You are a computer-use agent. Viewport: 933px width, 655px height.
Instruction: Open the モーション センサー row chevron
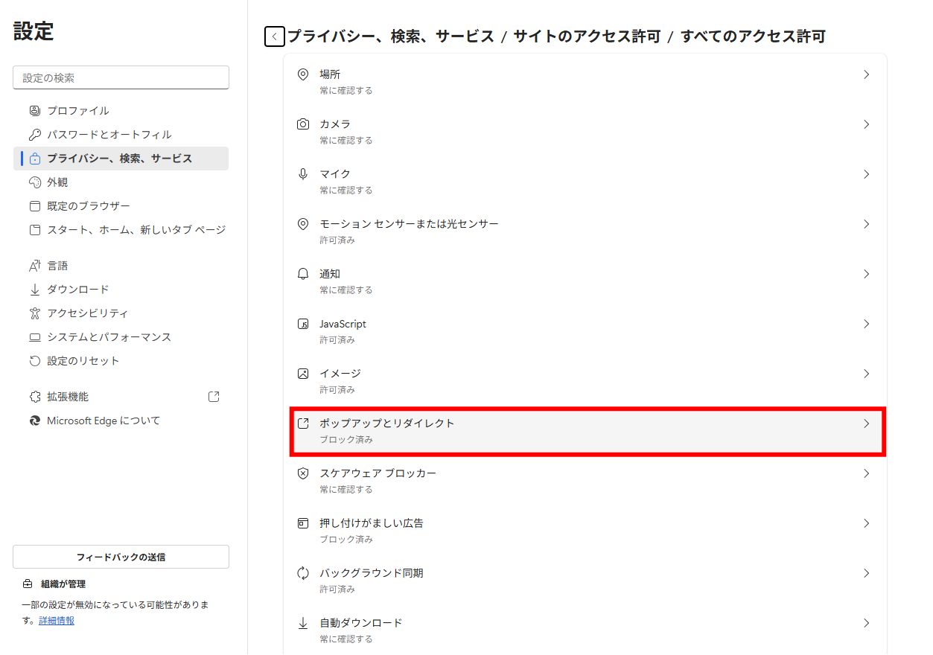866,224
